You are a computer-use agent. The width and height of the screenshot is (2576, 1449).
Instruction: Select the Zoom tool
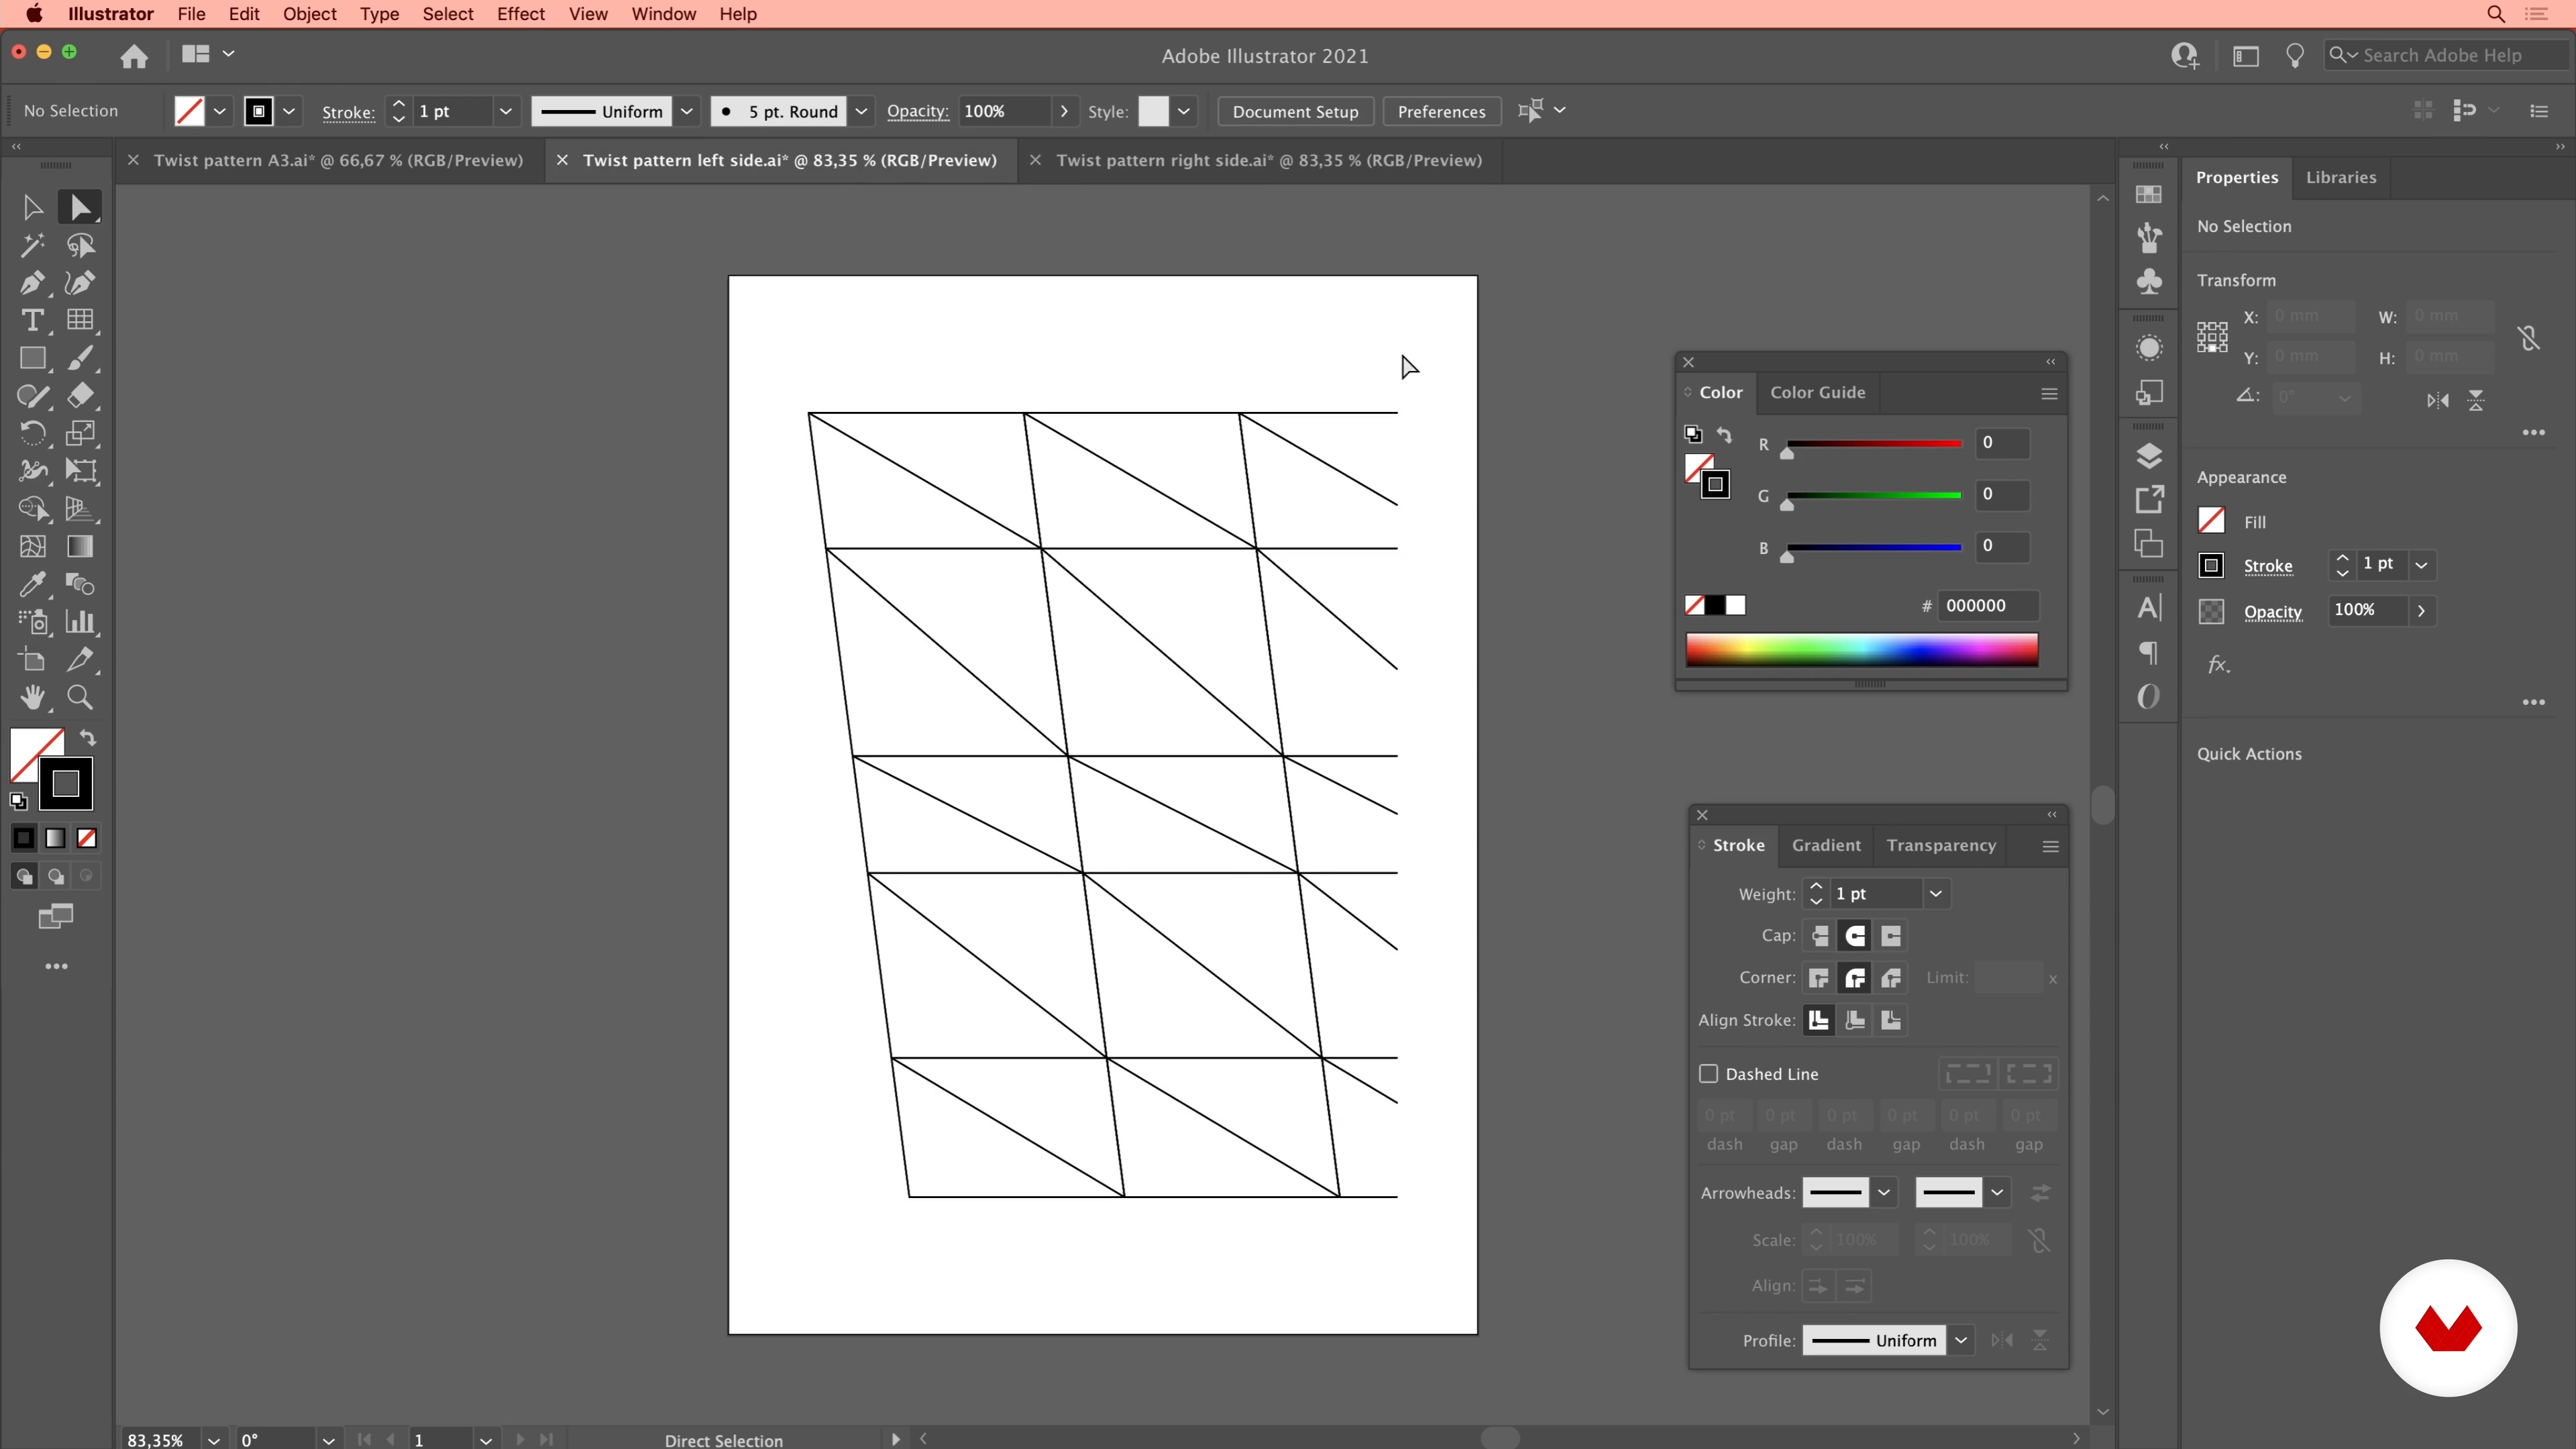(80, 697)
